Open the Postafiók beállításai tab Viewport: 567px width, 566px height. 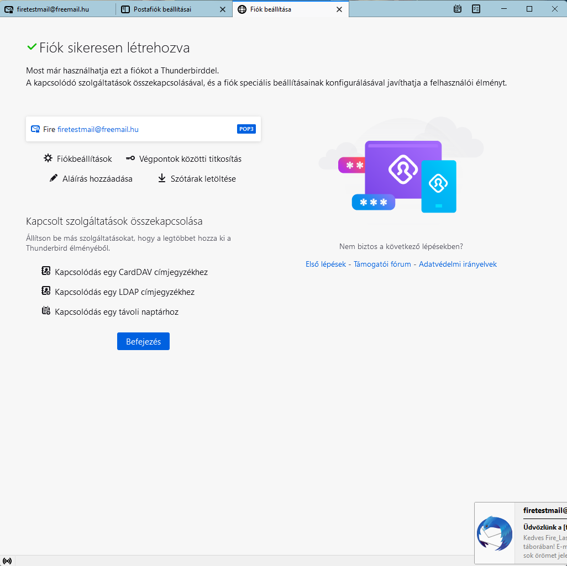(x=174, y=9)
